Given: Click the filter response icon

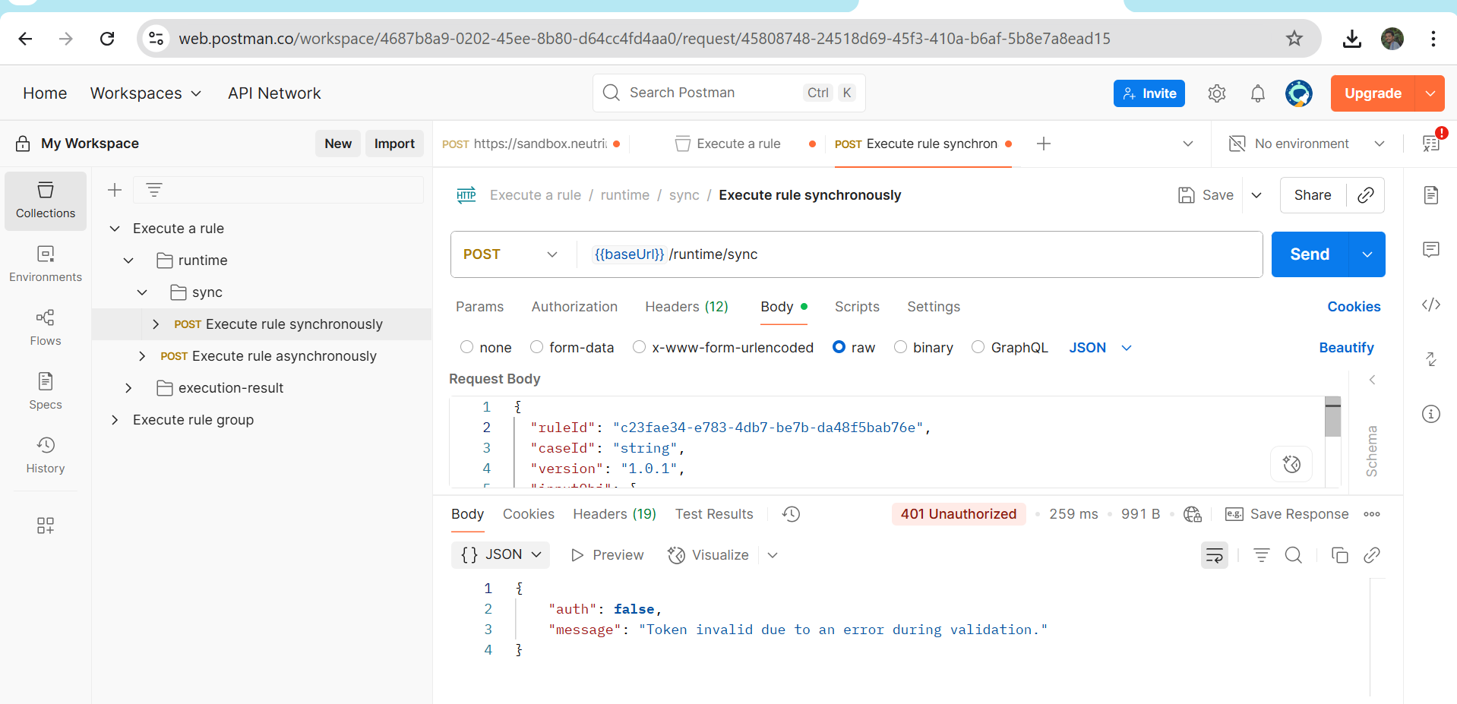Looking at the screenshot, I should click(x=1262, y=555).
